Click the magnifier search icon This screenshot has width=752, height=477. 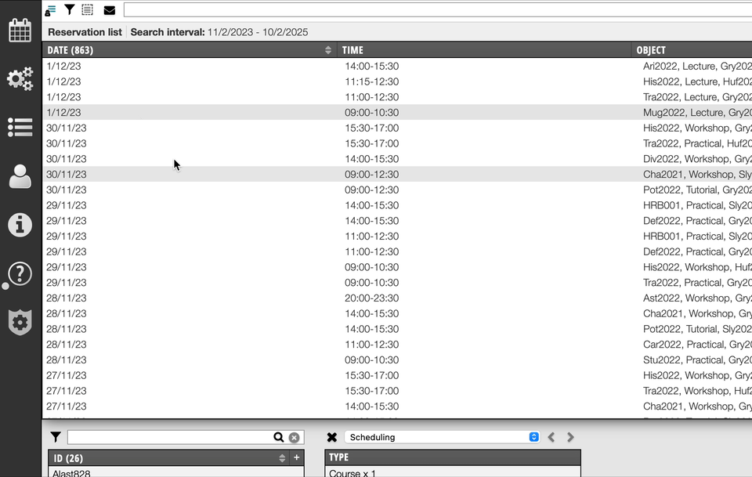coord(279,437)
